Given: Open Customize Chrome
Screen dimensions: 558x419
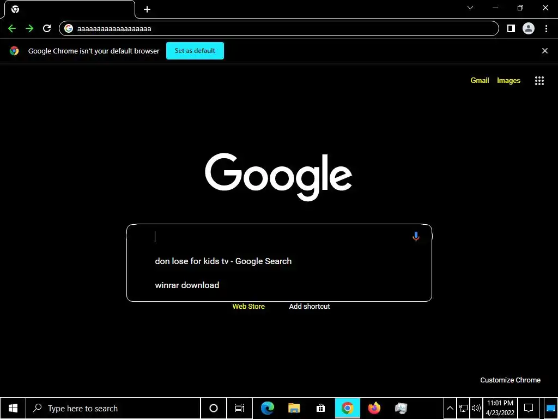Looking at the screenshot, I should [x=510, y=380].
